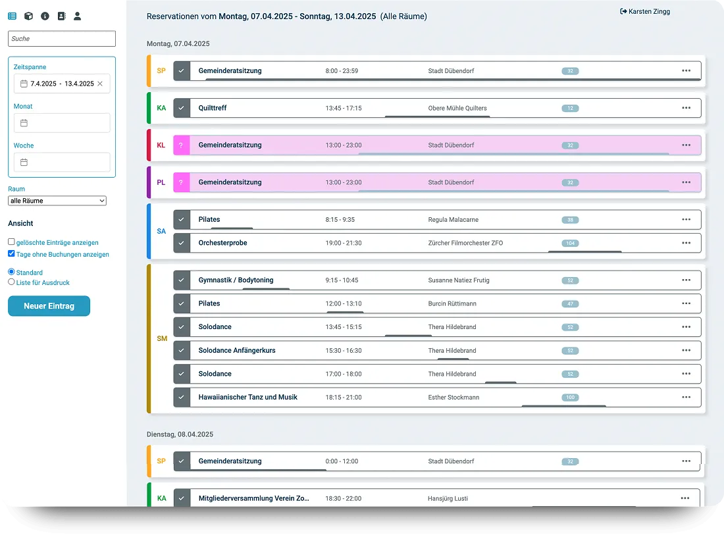Enable gelöschte Einträge anzeigen checkbox
Image resolution: width=724 pixels, height=543 pixels.
pos(11,242)
